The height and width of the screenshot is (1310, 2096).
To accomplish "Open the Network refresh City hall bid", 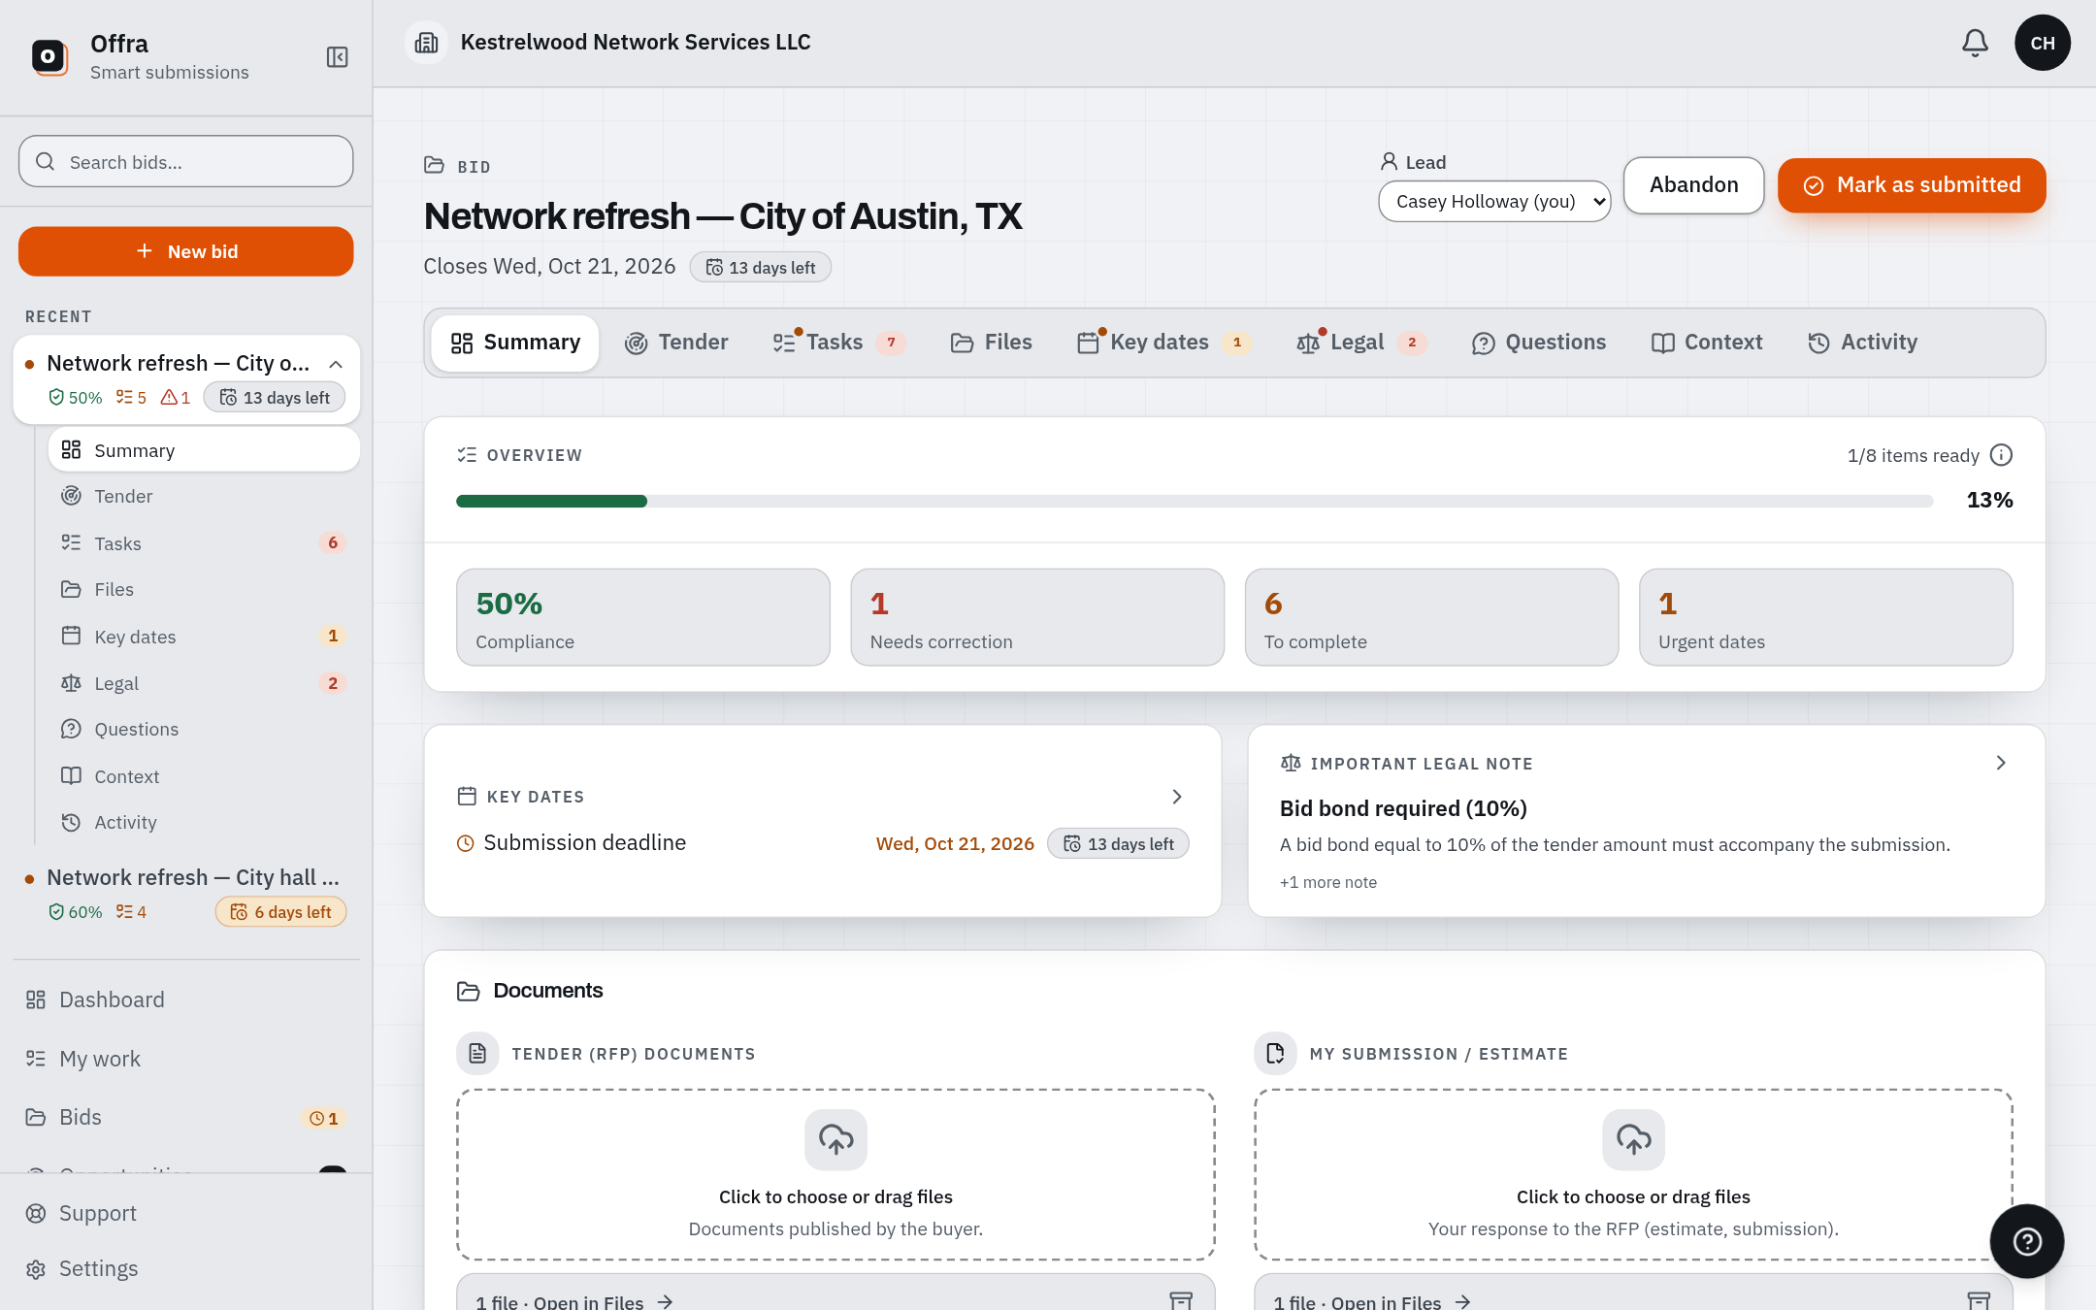I will pyautogui.click(x=186, y=893).
